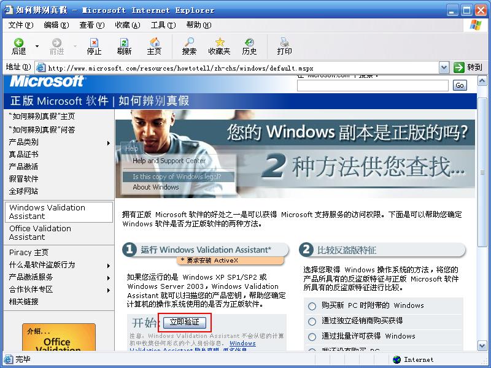Screen dimensions: 491x368
Task: Click the Office Validation orange promo banner
Action: [x=59, y=337]
